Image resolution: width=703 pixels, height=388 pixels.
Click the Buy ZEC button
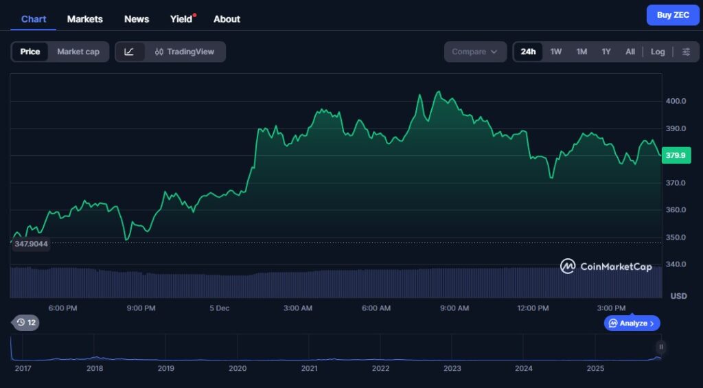coord(673,15)
